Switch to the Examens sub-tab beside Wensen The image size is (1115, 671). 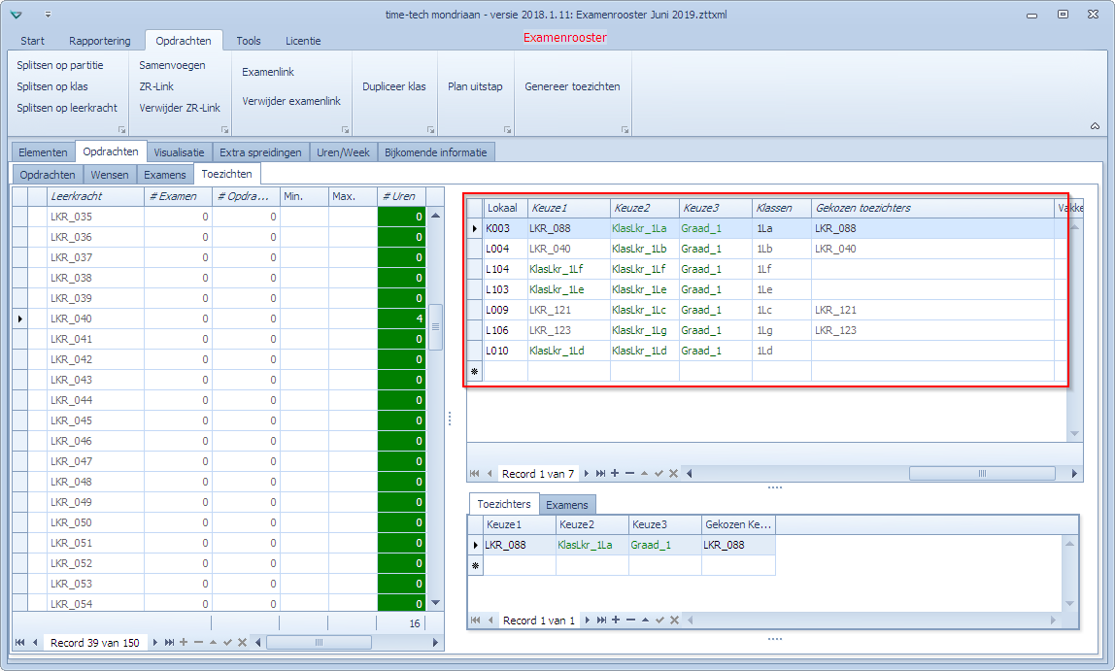165,174
